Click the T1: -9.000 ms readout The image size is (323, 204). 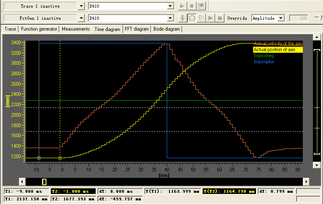[26, 191]
